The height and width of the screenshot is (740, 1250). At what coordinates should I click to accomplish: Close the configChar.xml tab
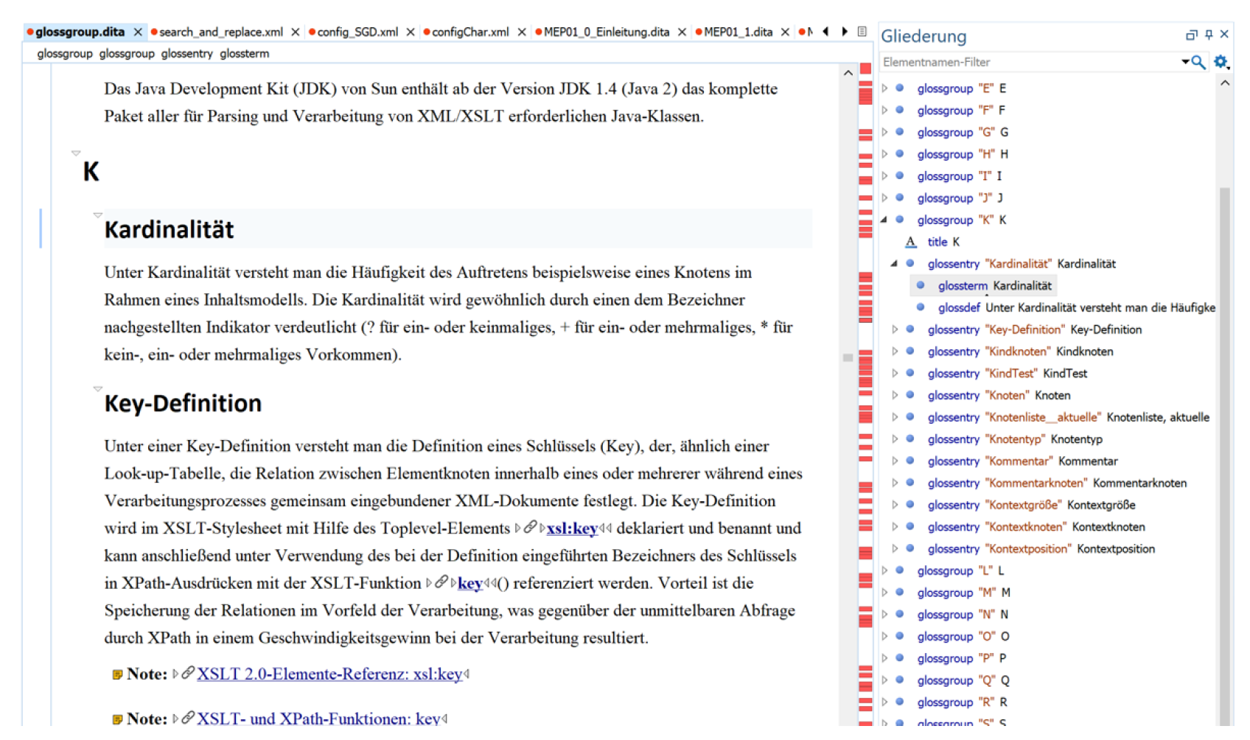pos(522,32)
